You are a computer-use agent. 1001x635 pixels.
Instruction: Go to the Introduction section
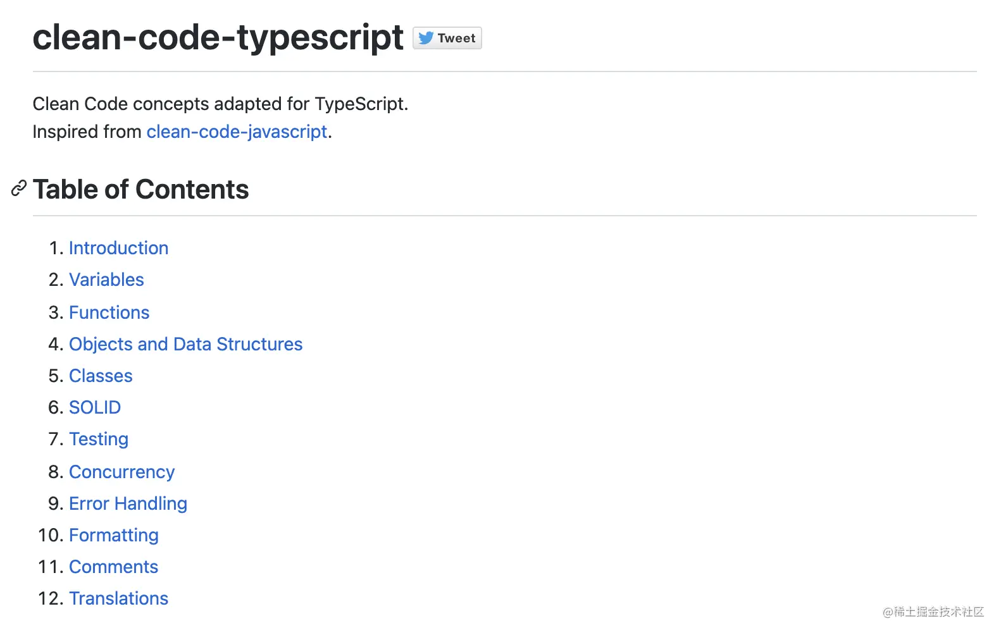click(x=118, y=248)
